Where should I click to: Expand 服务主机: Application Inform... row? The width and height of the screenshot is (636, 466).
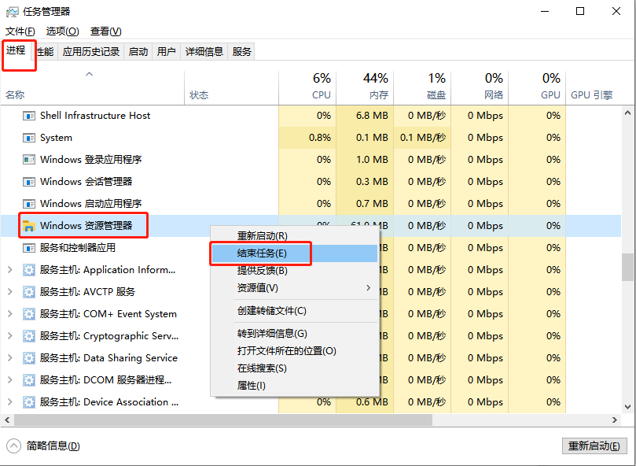coord(10,270)
